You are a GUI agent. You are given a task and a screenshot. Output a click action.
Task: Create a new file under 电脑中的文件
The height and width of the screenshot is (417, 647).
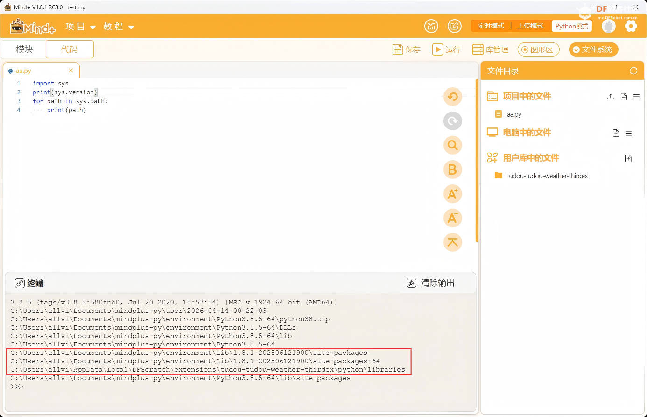click(x=616, y=133)
